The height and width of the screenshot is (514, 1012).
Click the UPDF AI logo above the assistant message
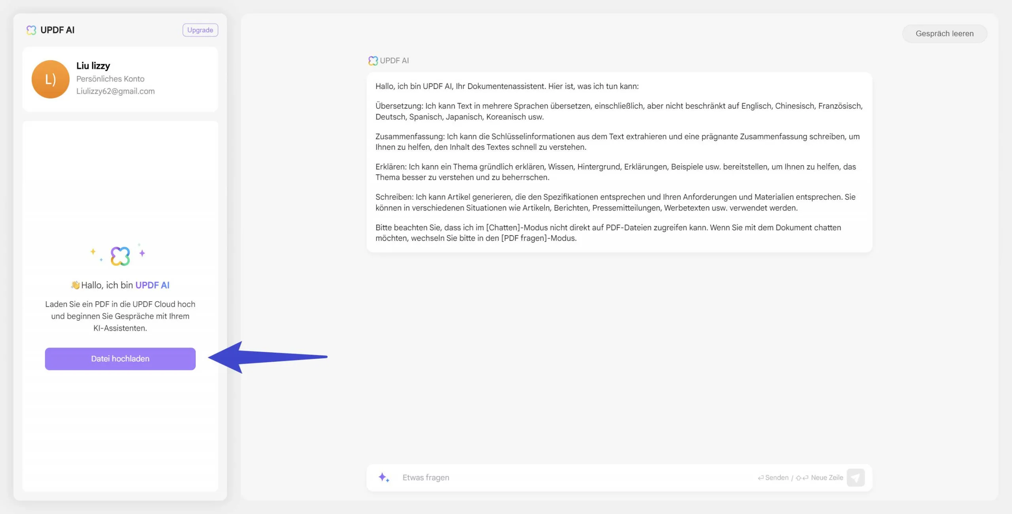(373, 60)
